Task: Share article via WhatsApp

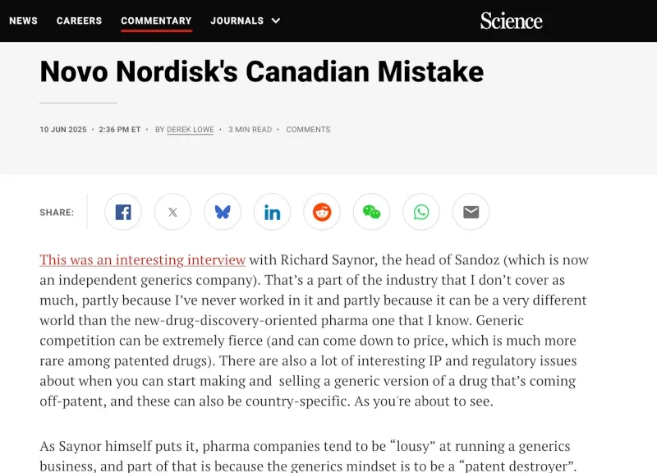Action: pyautogui.click(x=421, y=212)
